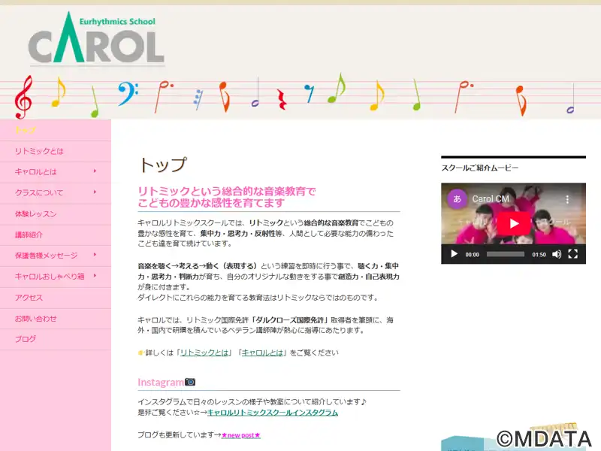This screenshot has width=601, height=451.
Task: Open the ブログ menu item
Action: (x=56, y=339)
